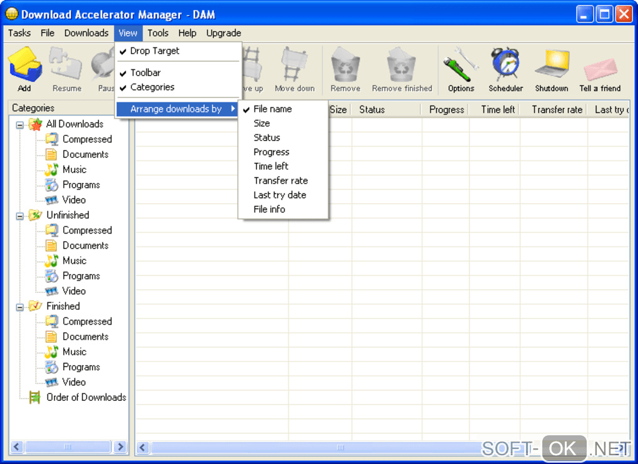The image size is (638, 464).
Task: Arrange downloads by Last try date
Action: pos(283,195)
